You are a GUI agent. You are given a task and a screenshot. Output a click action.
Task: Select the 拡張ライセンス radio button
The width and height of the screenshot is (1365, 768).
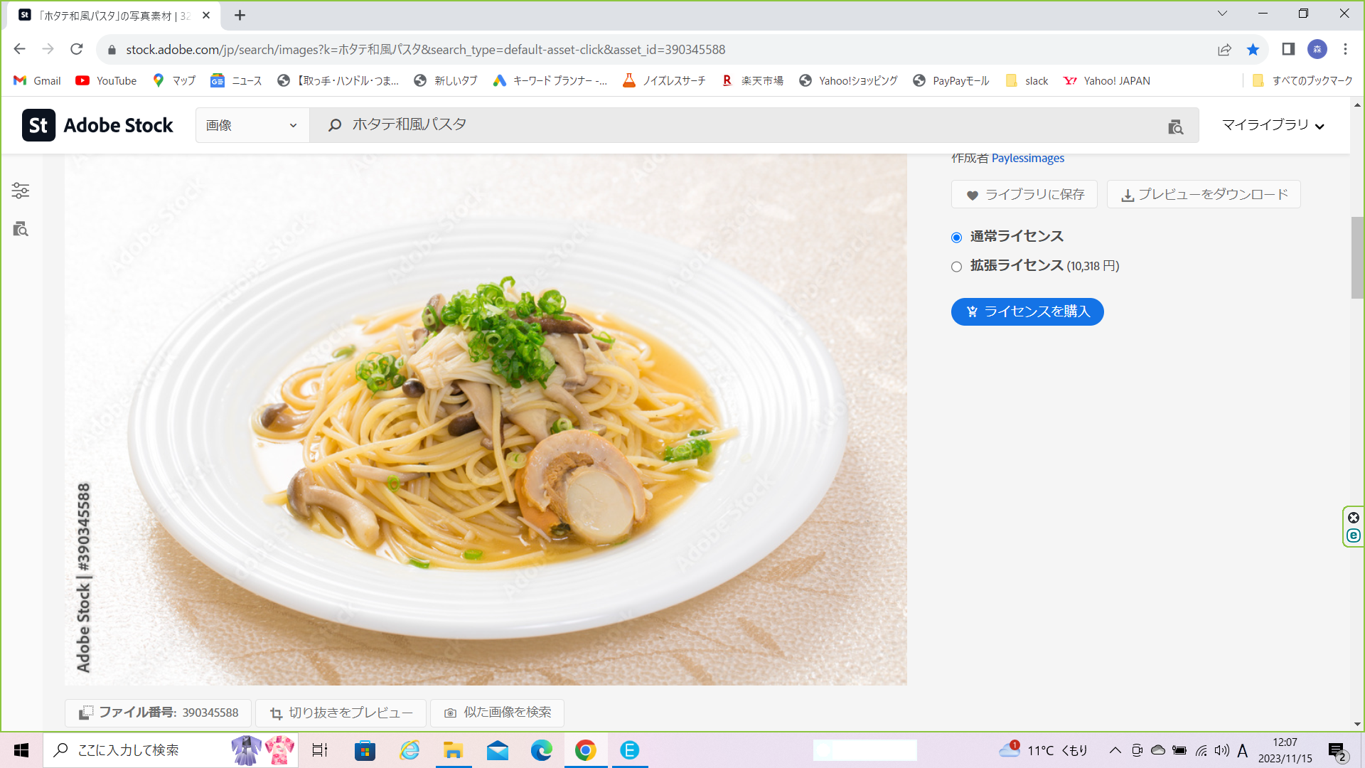(956, 267)
